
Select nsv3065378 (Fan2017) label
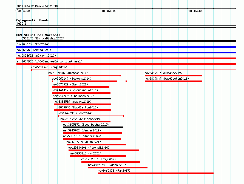114,171
